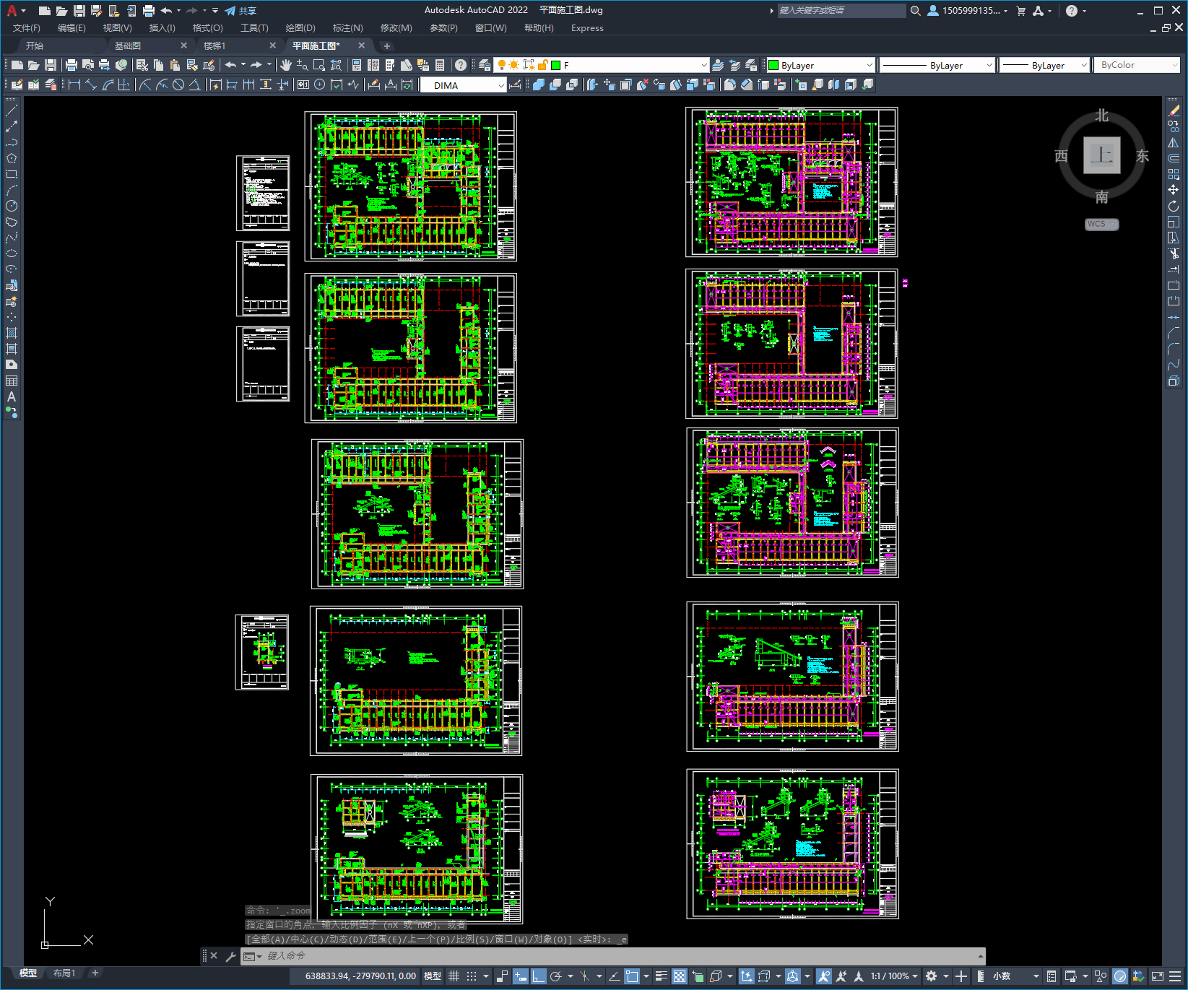
Task: Select the Multiline Text A tool
Action: point(12,396)
